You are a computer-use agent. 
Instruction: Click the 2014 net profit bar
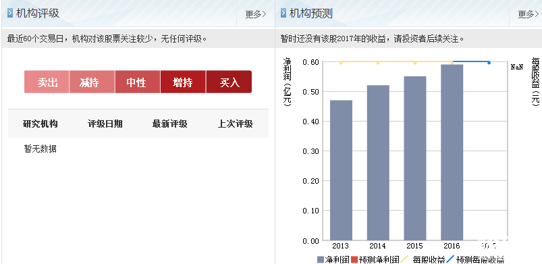pyautogui.click(x=378, y=163)
